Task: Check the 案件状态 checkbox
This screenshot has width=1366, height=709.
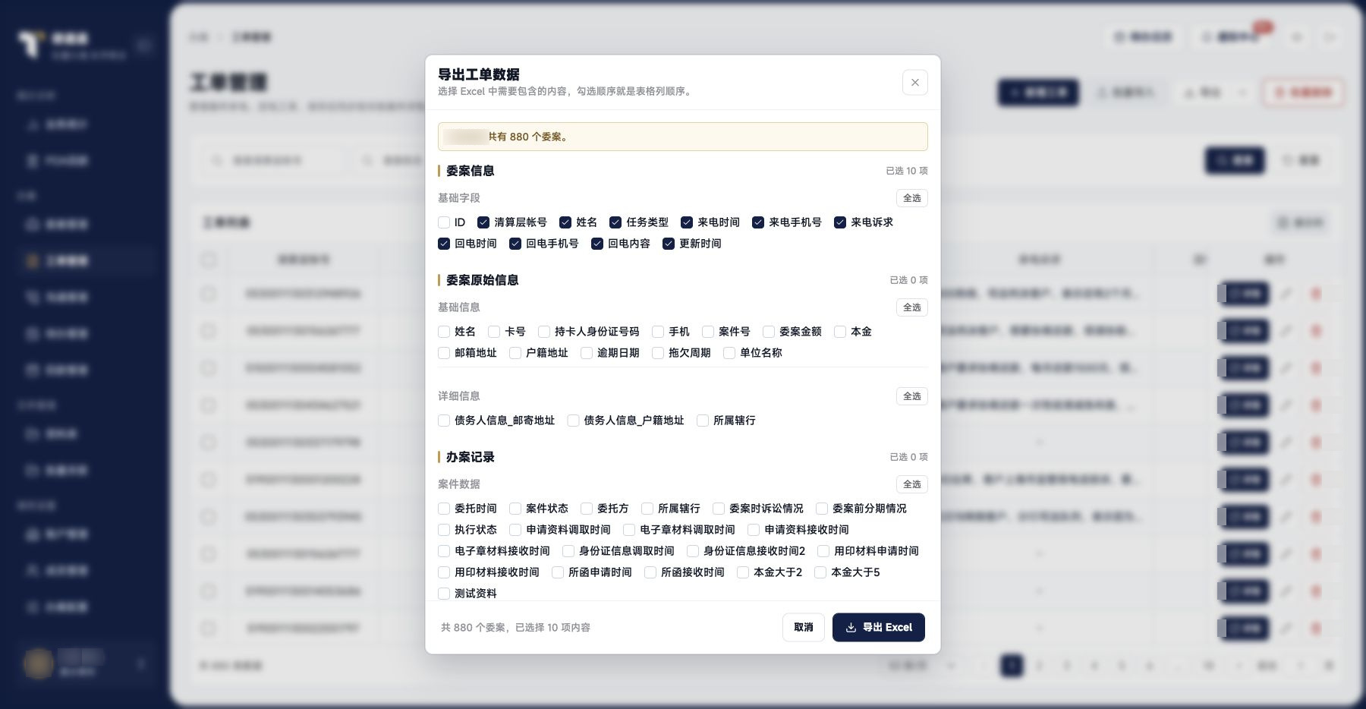Action: (x=515, y=509)
